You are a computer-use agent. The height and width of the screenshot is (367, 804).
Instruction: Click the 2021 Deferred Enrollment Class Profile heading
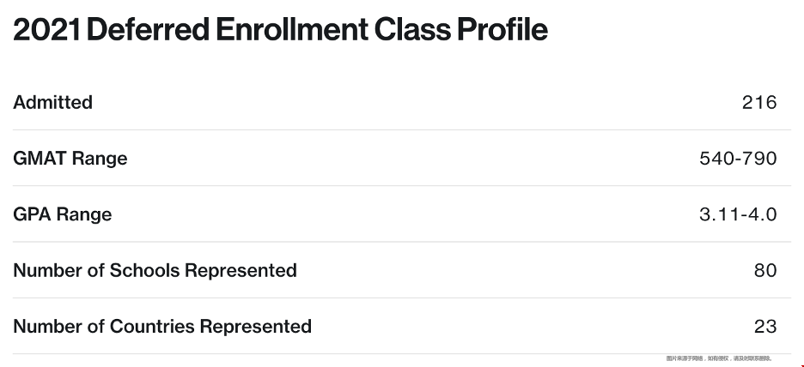click(x=281, y=30)
